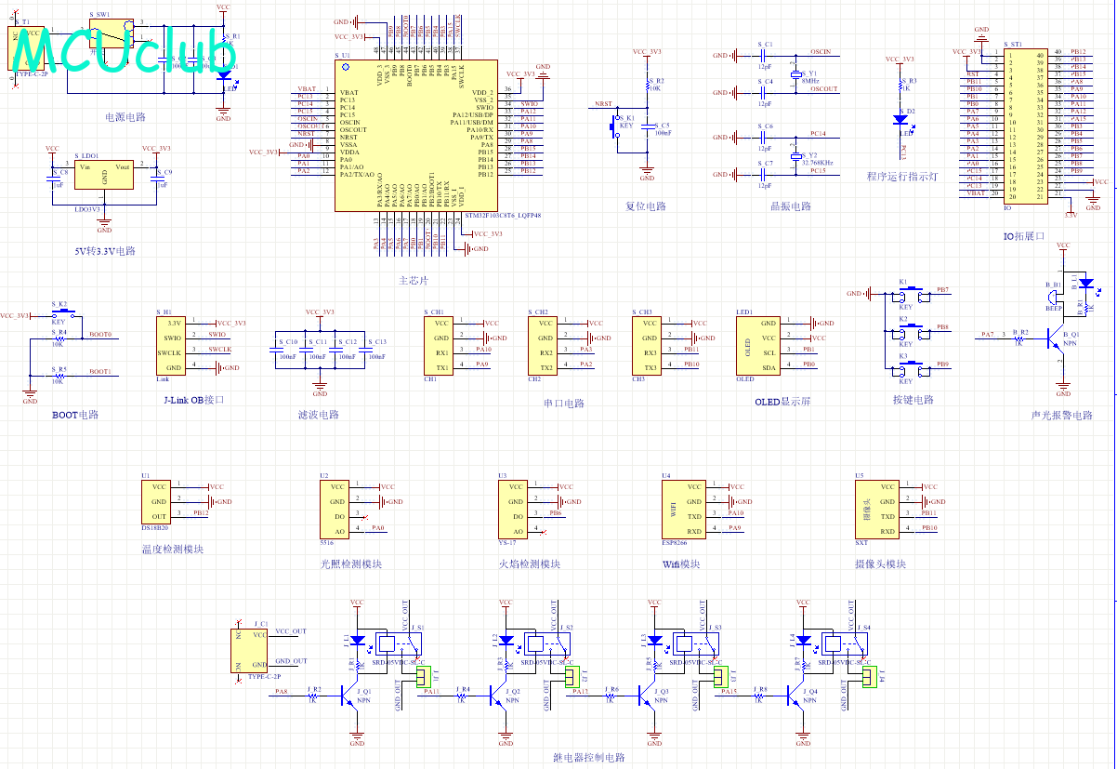The width and height of the screenshot is (1117, 769).
Task: Select the 5516 light sensor U2 block
Action: 335,509
